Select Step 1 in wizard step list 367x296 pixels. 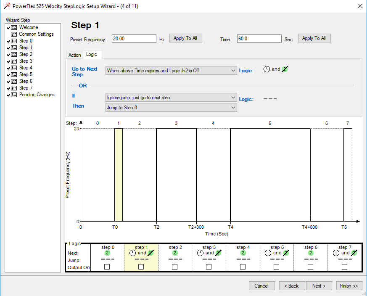(x=26, y=48)
